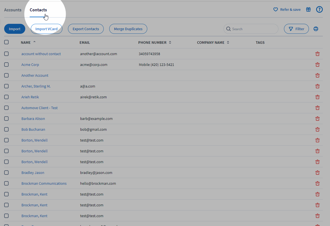Image resolution: width=330 pixels, height=226 pixels.
Task: Select the Contacts tab
Action: (x=38, y=10)
